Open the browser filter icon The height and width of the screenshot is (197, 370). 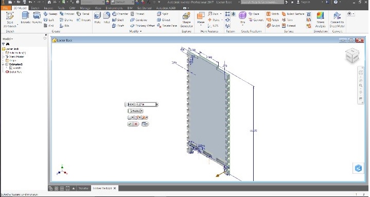[x=3, y=44]
